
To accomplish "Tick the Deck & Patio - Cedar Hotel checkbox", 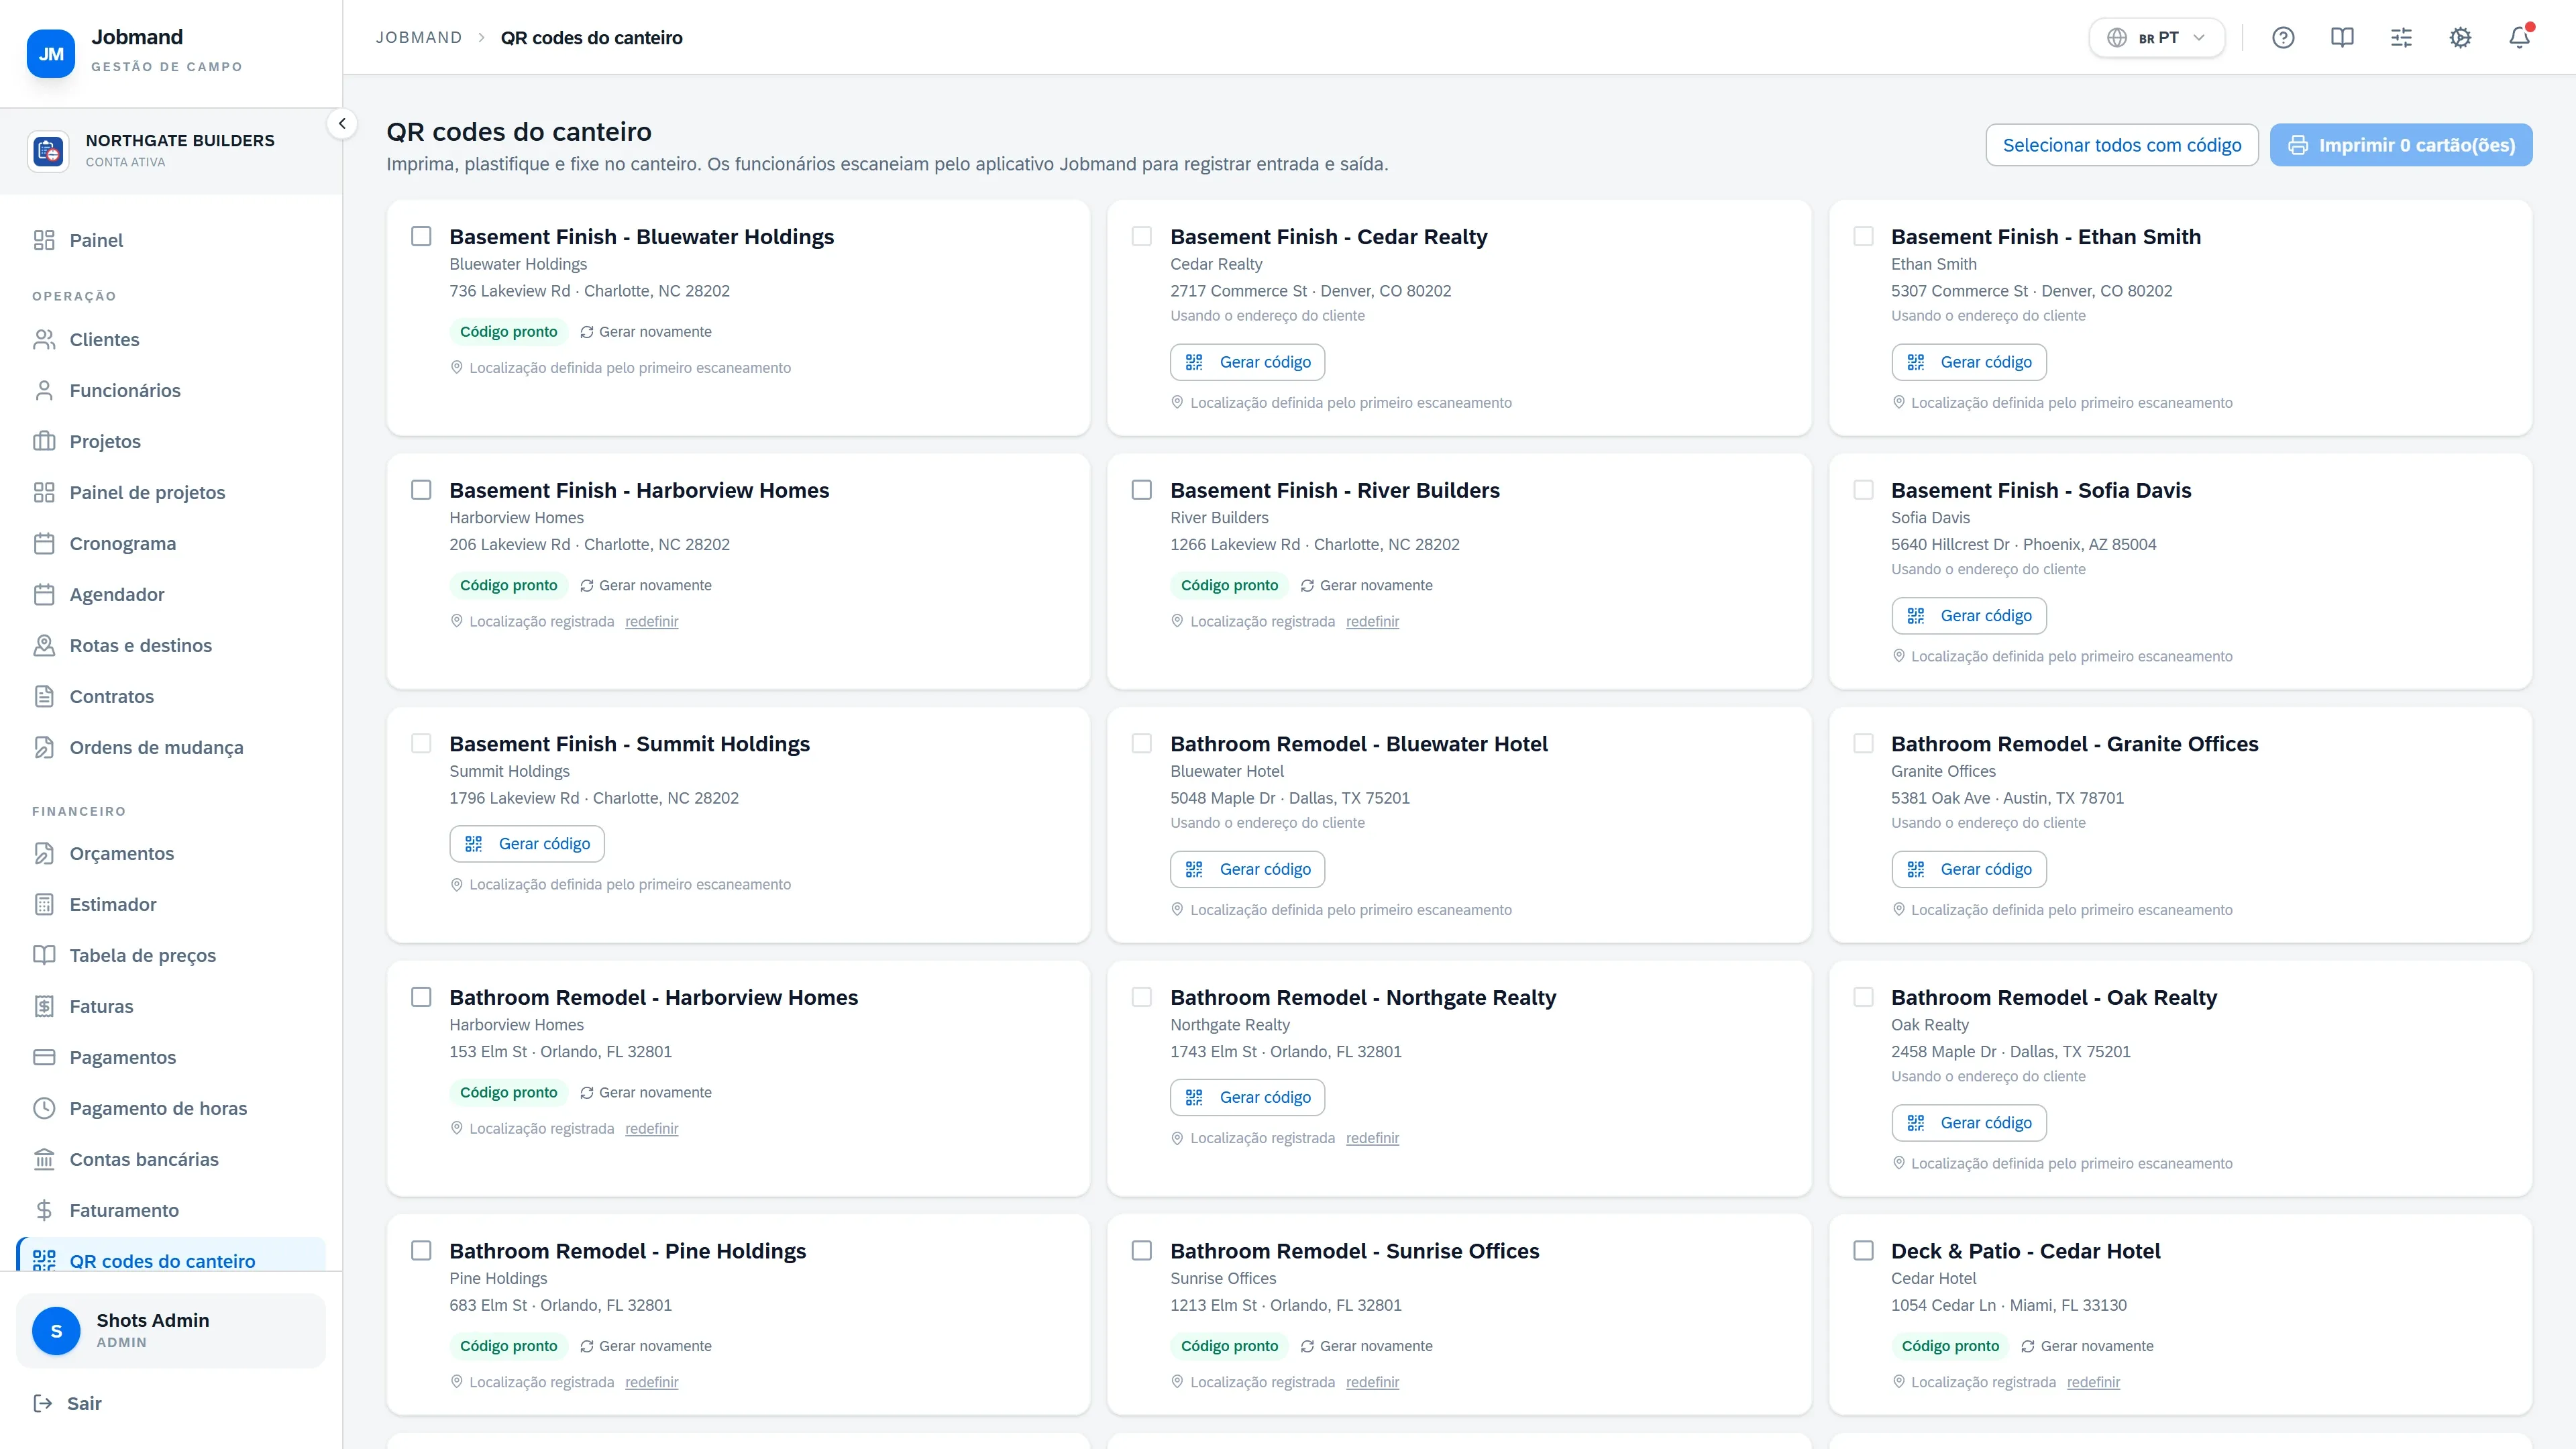I will 1863,1251.
